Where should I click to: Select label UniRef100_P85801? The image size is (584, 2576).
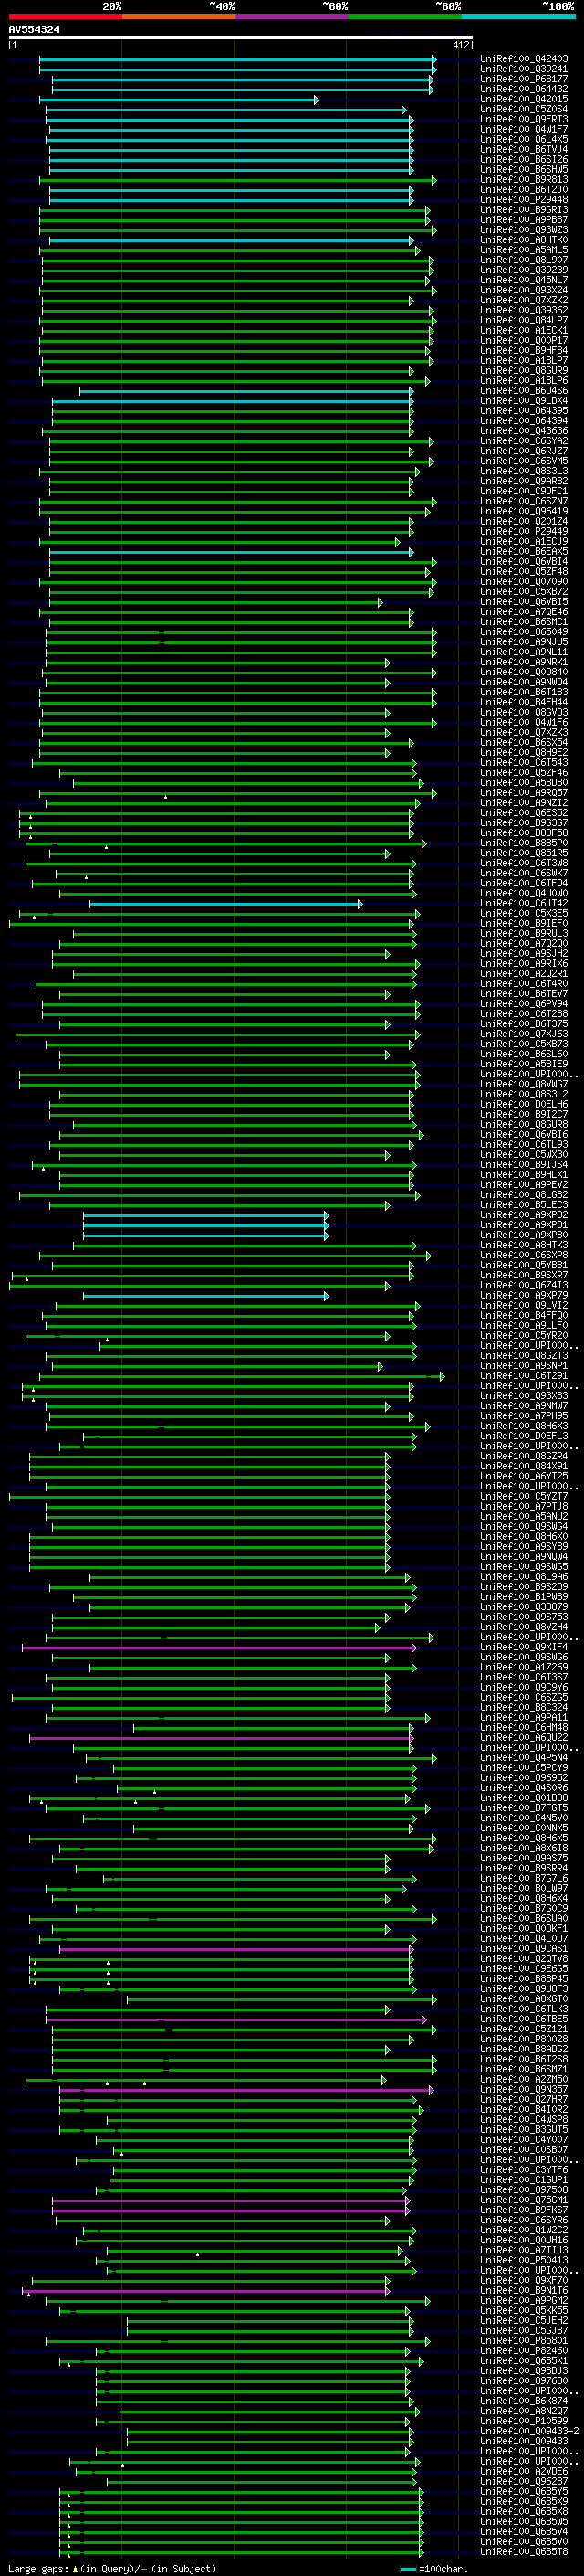tap(524, 2341)
